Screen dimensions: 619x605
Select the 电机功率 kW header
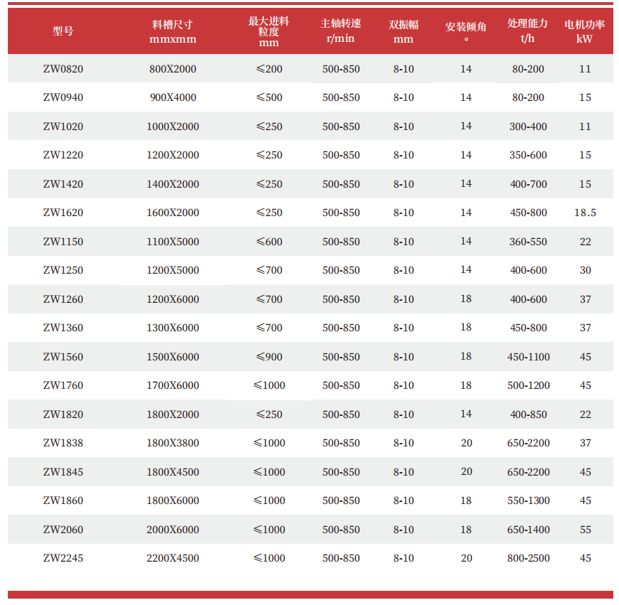pyautogui.click(x=585, y=31)
